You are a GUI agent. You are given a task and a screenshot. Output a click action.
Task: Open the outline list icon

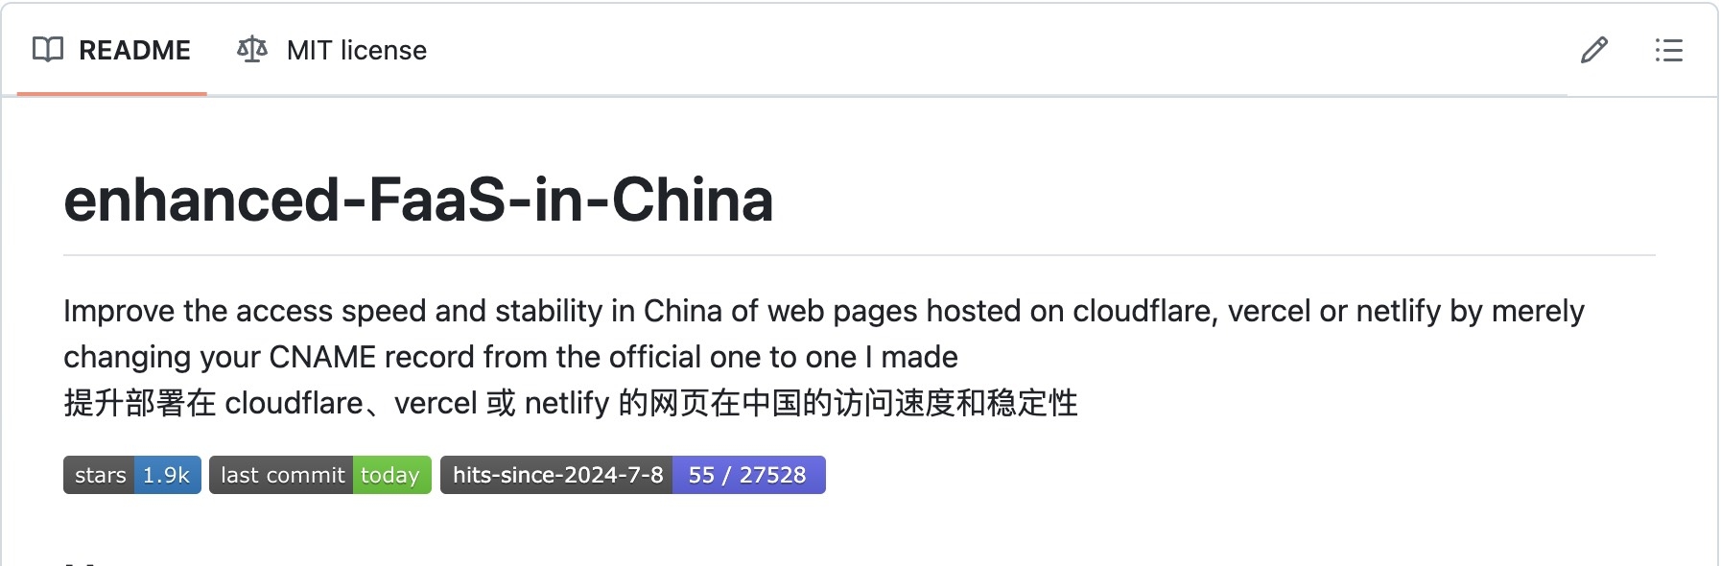coord(1668,50)
